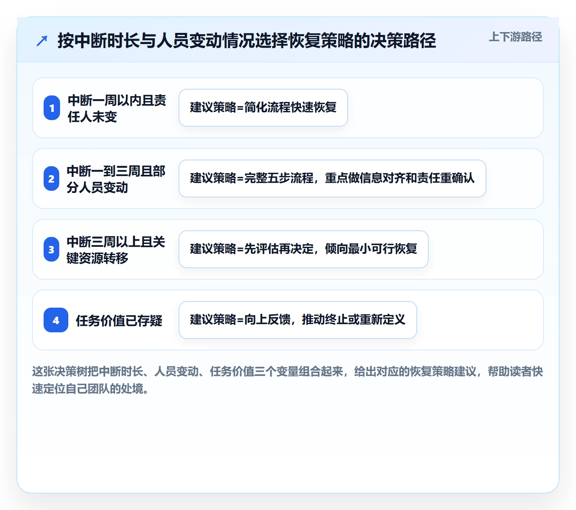The width and height of the screenshot is (576, 510).
Task: Select the strategy box 向上反馈，推动终止或重新定义
Action: tap(298, 320)
